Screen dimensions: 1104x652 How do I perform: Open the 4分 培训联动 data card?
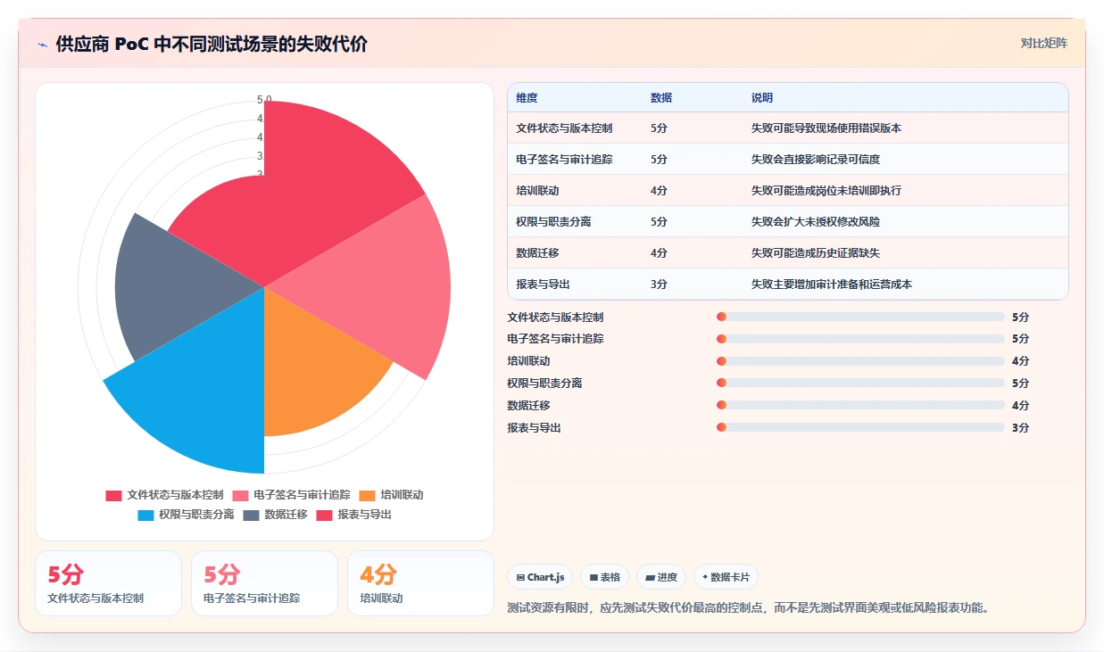(x=420, y=583)
